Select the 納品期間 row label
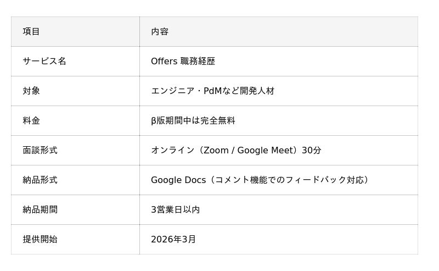439x271 pixels. click(x=40, y=210)
